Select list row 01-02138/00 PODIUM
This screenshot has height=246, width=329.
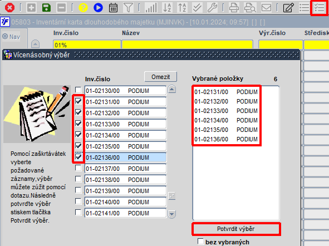(x=125, y=180)
